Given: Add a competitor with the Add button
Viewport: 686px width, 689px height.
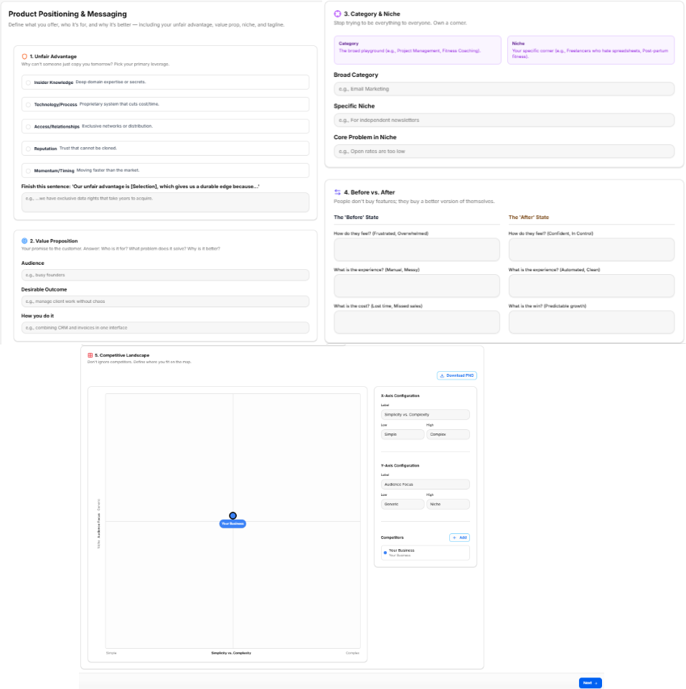Looking at the screenshot, I should click(460, 538).
